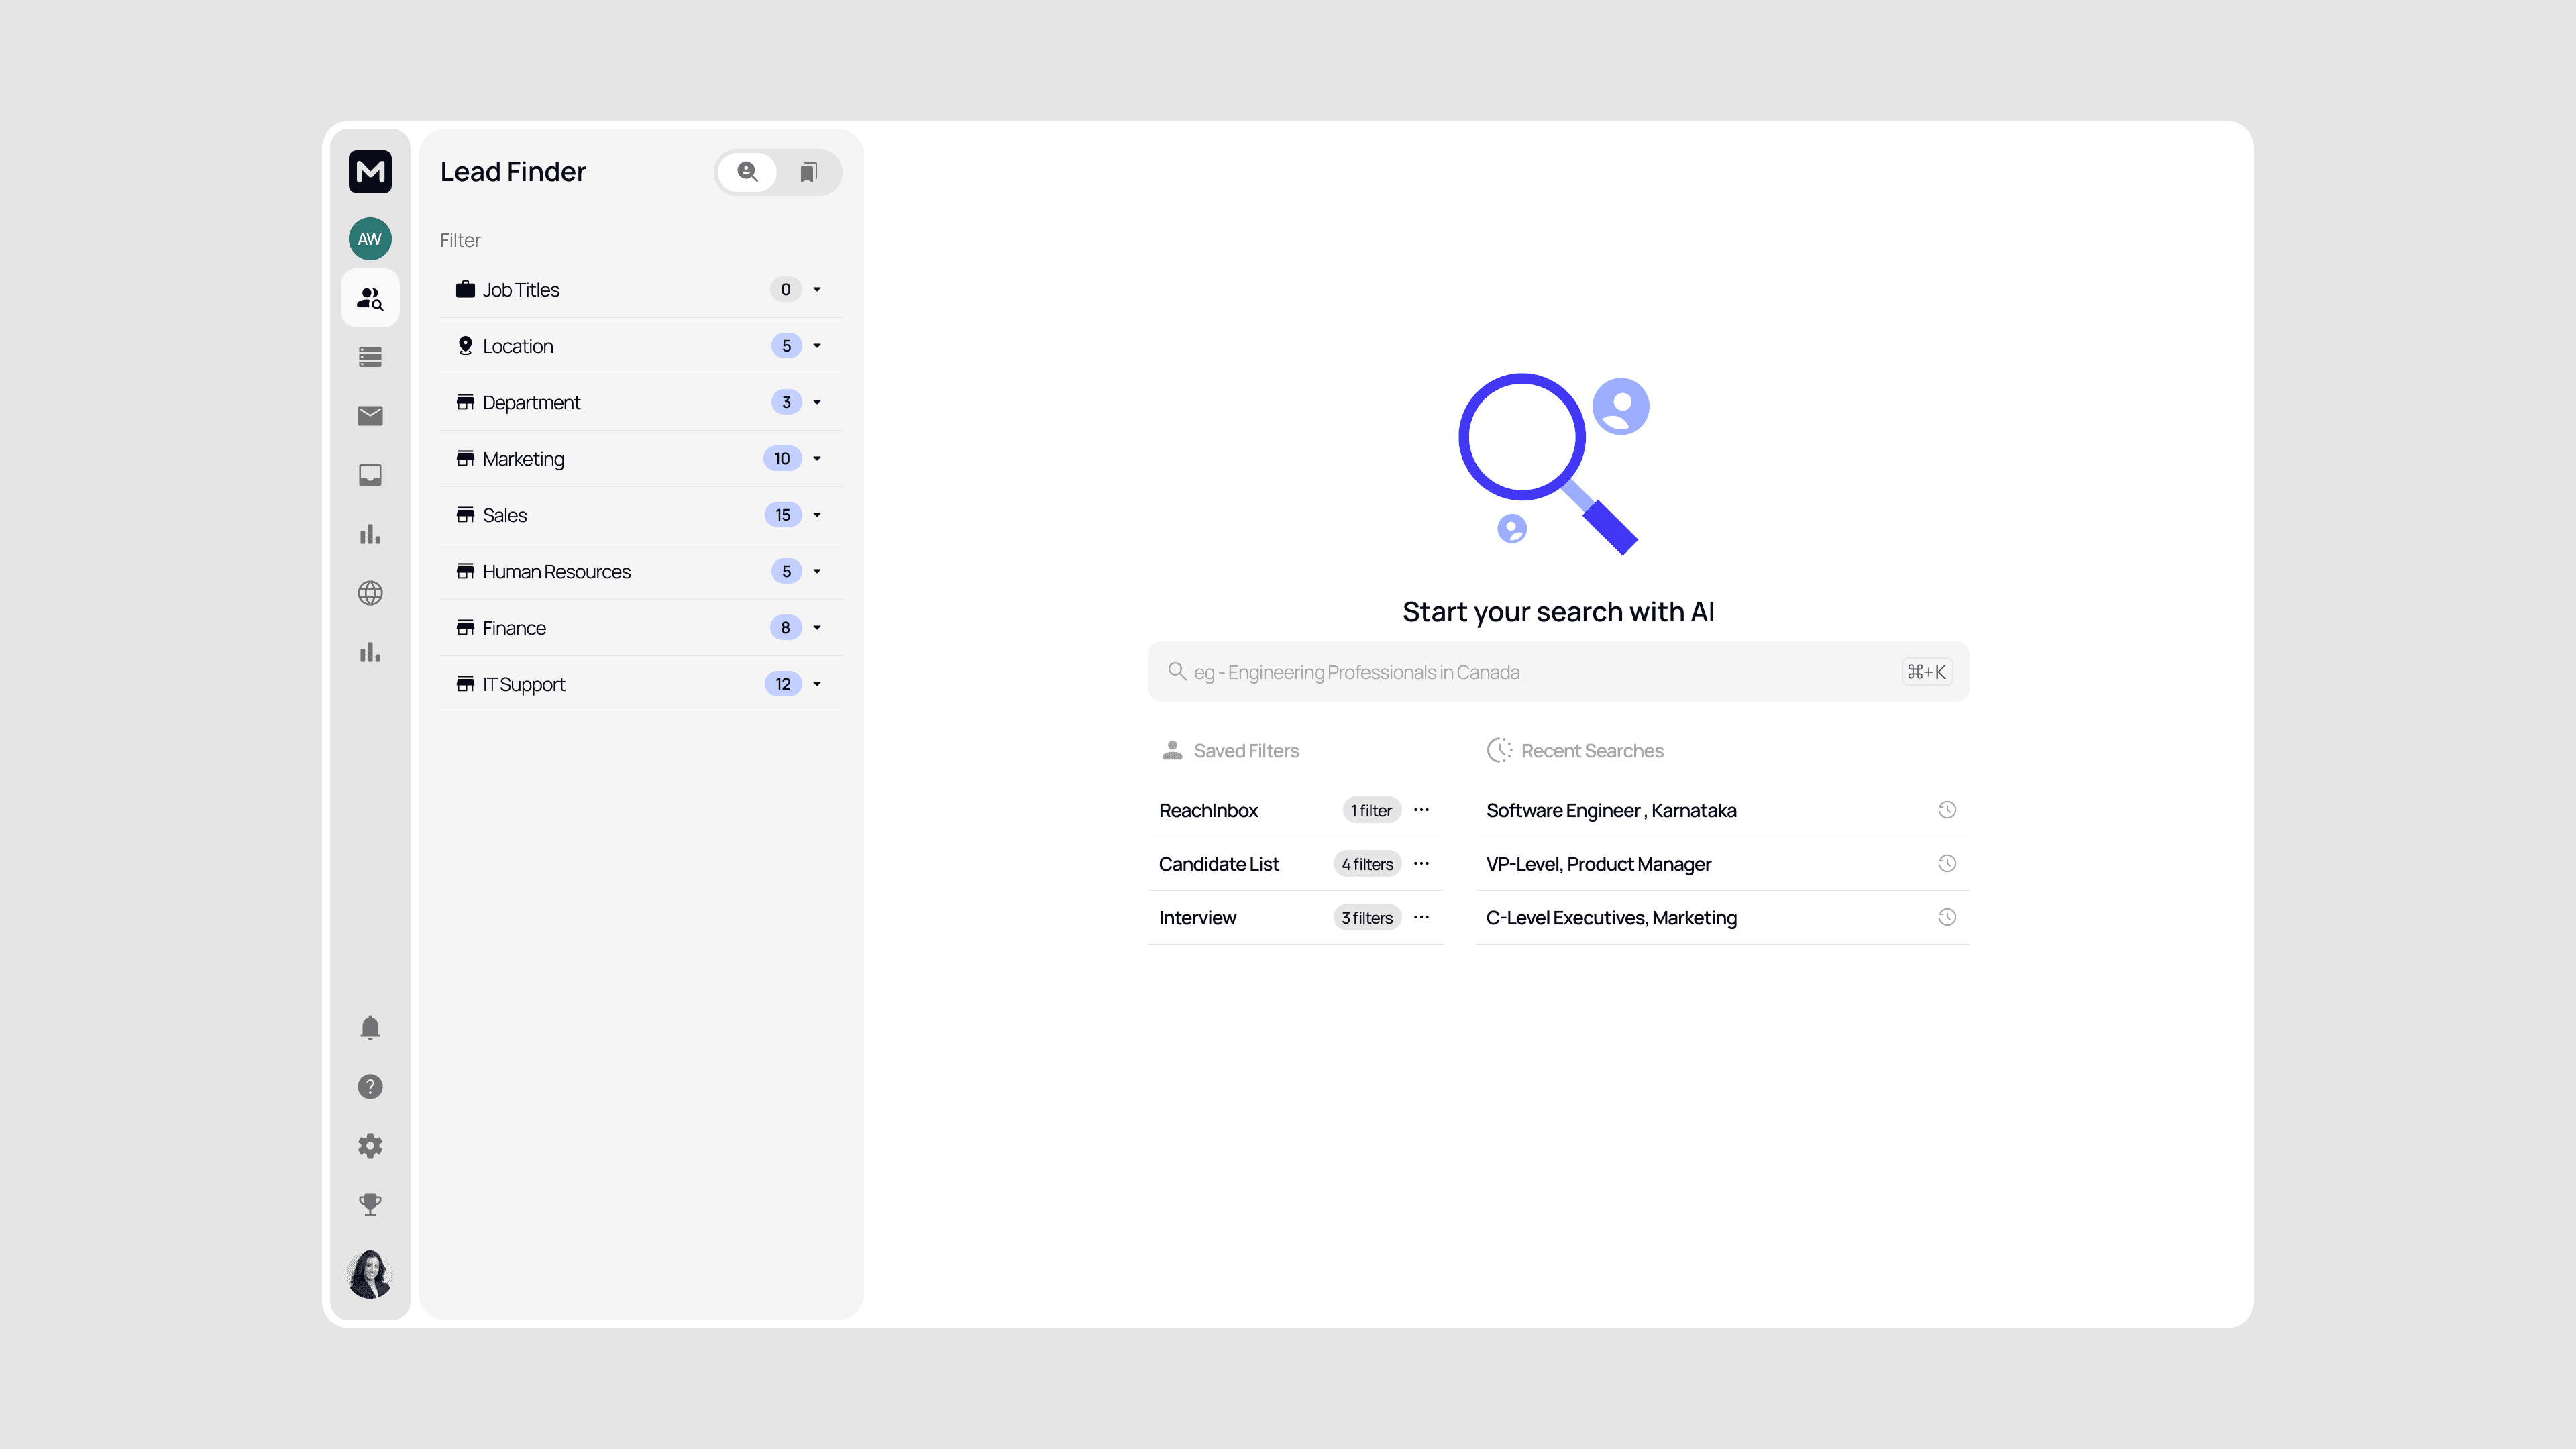
Task: Open the mail envelope icon in sidebar
Action: pyautogui.click(x=370, y=416)
